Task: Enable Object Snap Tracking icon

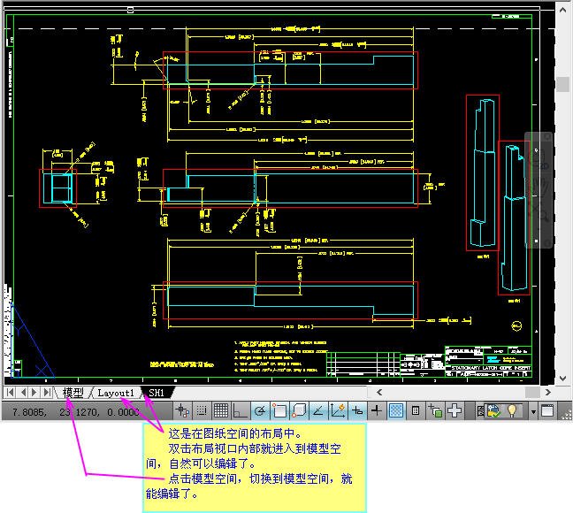Action: (x=317, y=410)
